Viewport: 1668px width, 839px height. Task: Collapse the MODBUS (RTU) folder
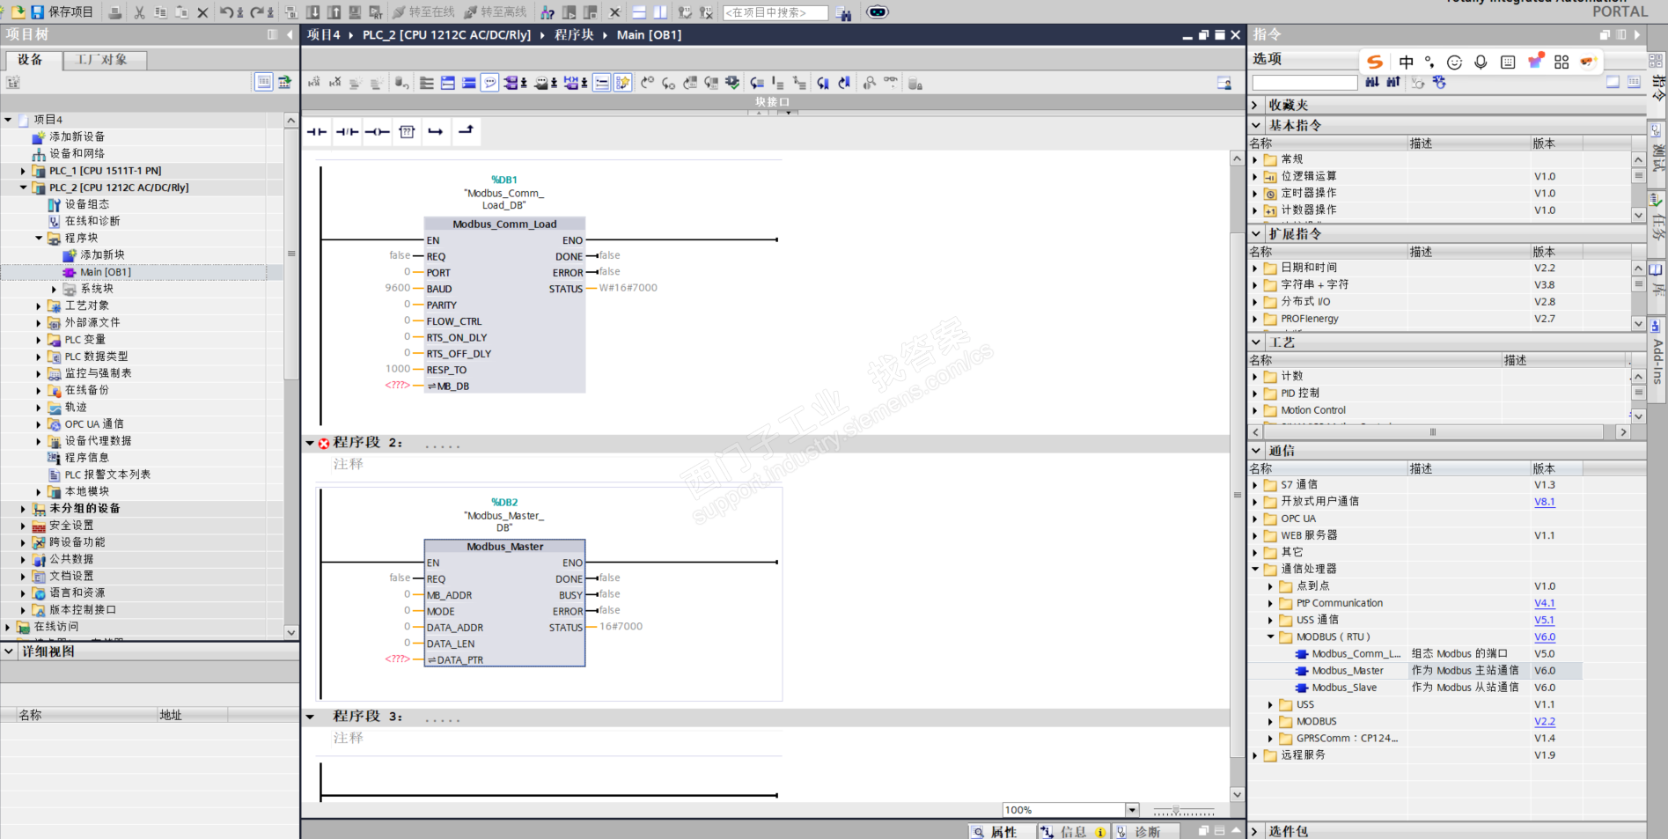pos(1271,637)
